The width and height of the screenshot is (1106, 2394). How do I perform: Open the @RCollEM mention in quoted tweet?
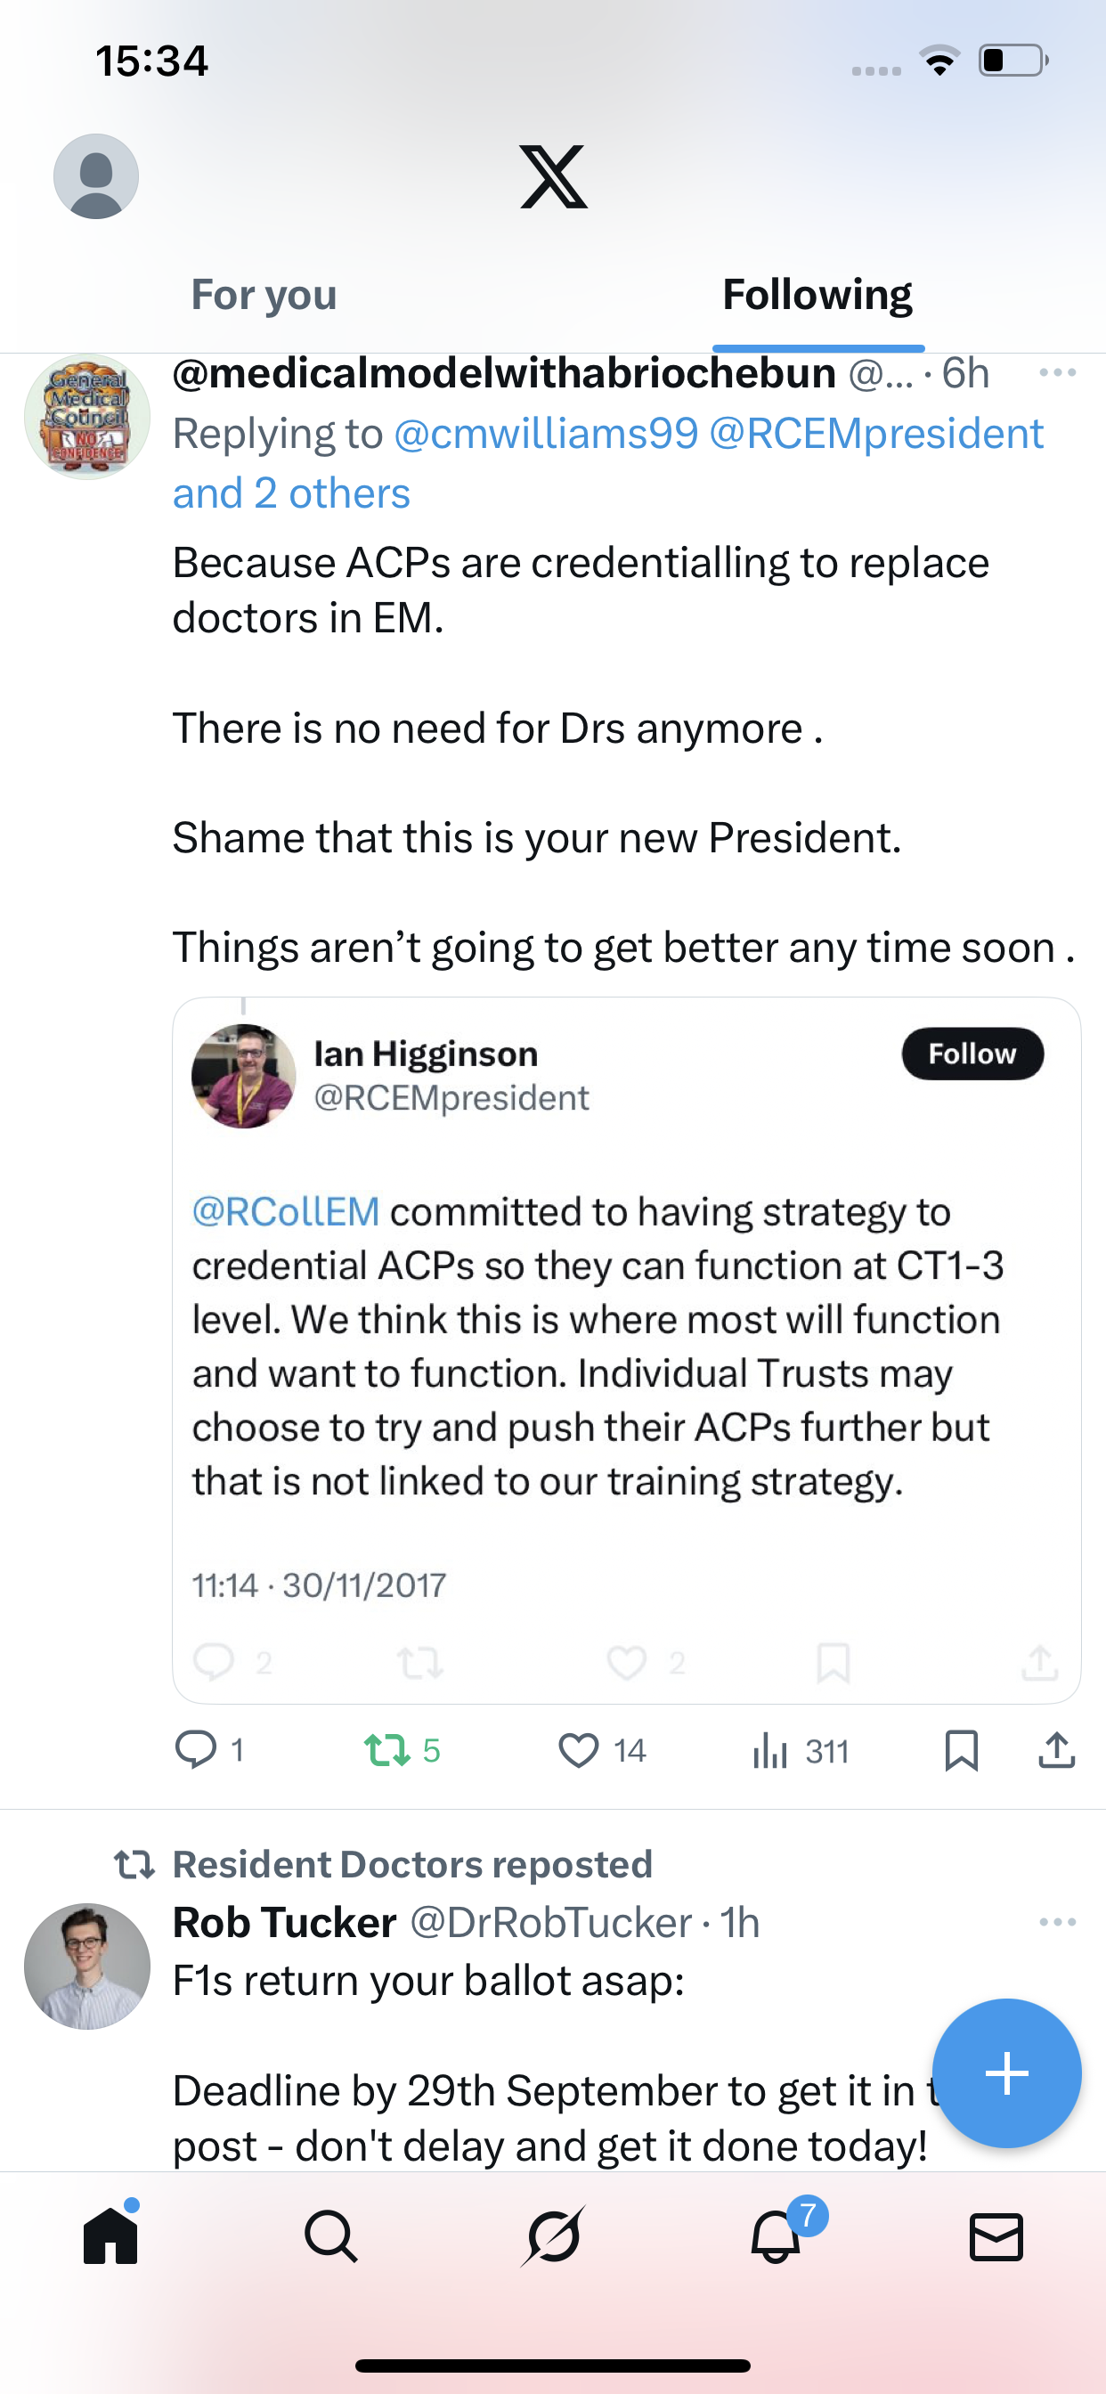pyautogui.click(x=286, y=1212)
